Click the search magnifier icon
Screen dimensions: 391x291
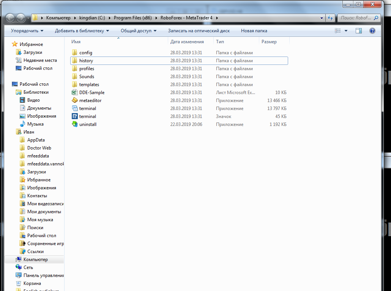point(376,18)
